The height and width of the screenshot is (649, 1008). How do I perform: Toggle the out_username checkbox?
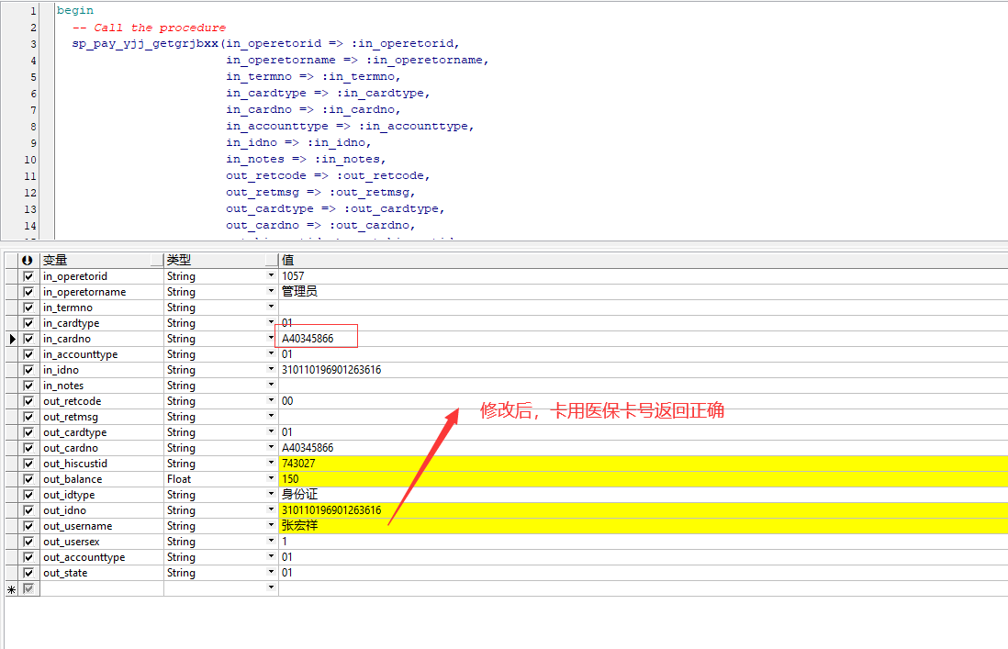point(28,526)
